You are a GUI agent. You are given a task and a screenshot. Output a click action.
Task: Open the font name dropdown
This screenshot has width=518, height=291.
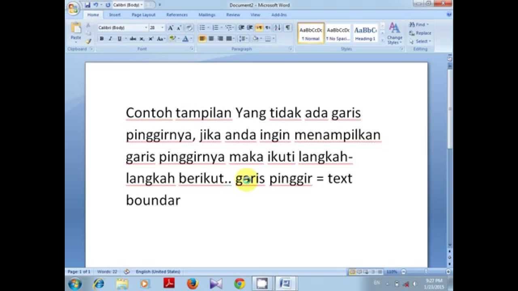[x=146, y=28]
